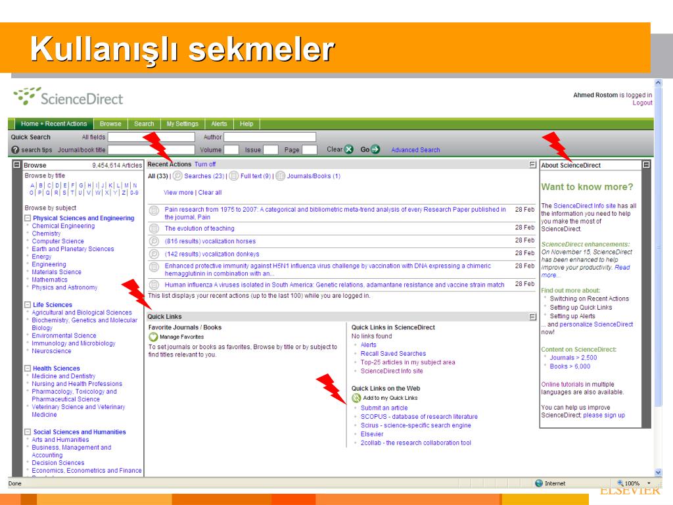This screenshot has width=673, height=505.
Task: Open the My Settings tab
Action: [183, 124]
